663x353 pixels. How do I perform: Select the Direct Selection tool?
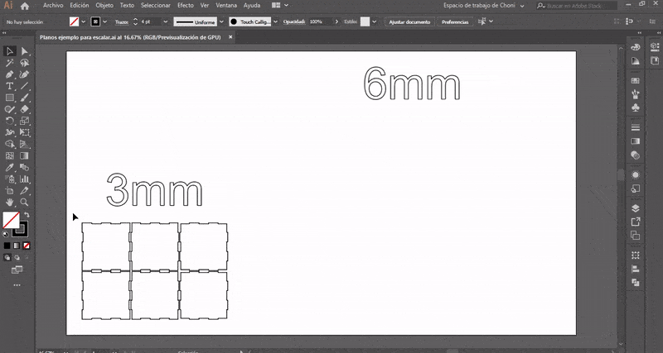pyautogui.click(x=24, y=51)
